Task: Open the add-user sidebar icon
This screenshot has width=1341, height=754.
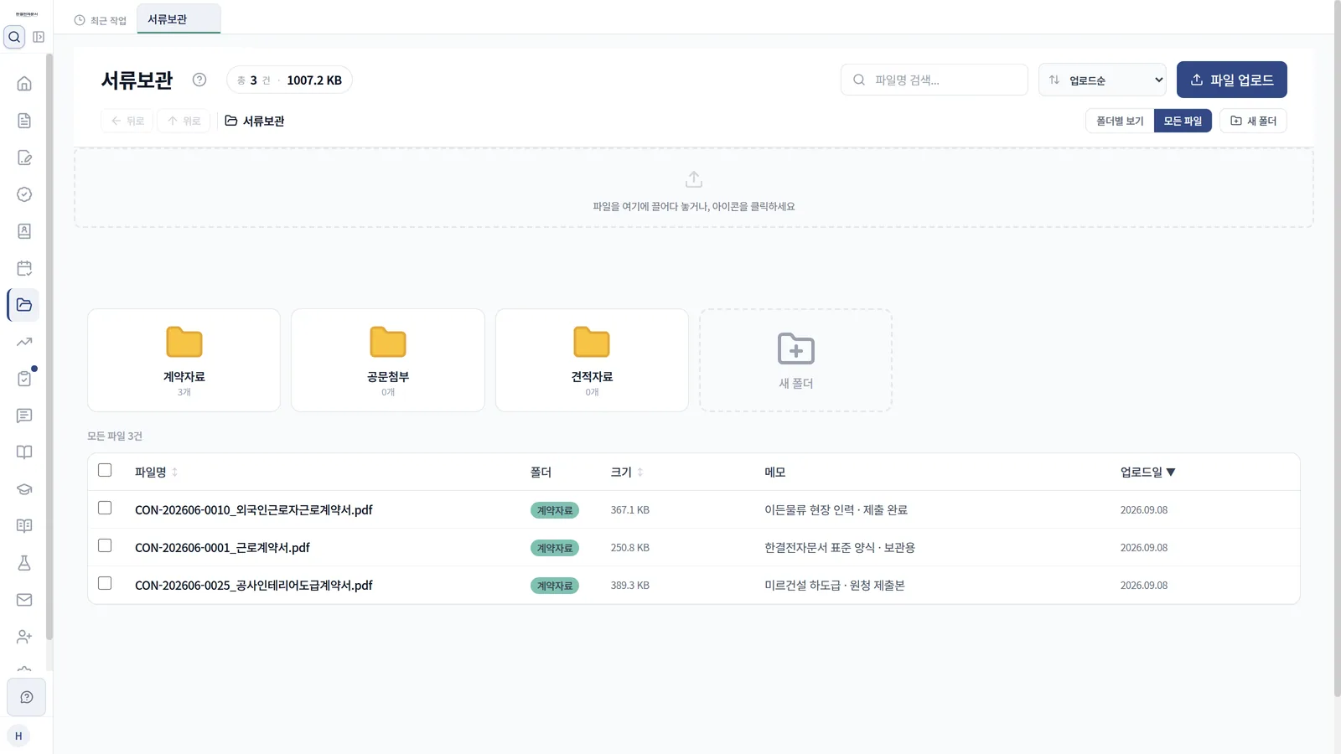Action: pyautogui.click(x=24, y=637)
